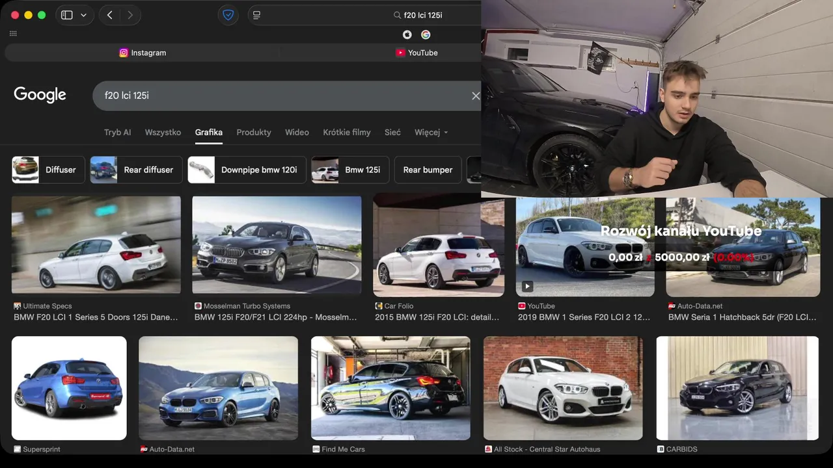Open the BMW 125i F20/F21 LCI 224hp title
This screenshot has width=833, height=468.
click(276, 317)
